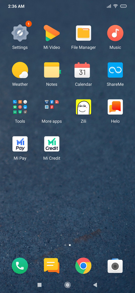The width and height of the screenshot is (135, 293).
Task: Launch Chrome browser from the dock
Action: (83, 266)
